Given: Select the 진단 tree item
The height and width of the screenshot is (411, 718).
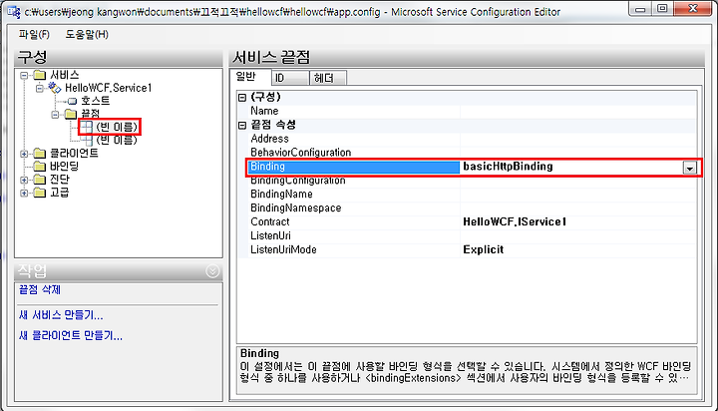Looking at the screenshot, I should click(x=60, y=180).
